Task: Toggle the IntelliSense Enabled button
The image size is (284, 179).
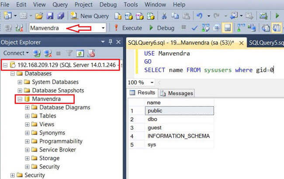Action: click(227, 28)
